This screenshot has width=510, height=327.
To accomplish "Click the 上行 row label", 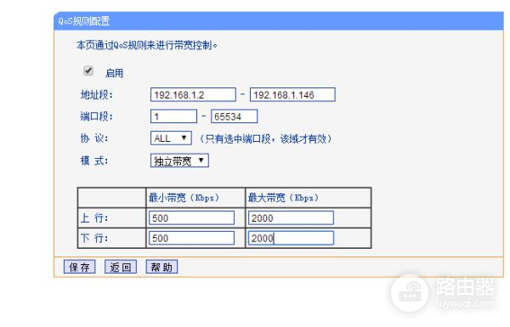I will (94, 217).
